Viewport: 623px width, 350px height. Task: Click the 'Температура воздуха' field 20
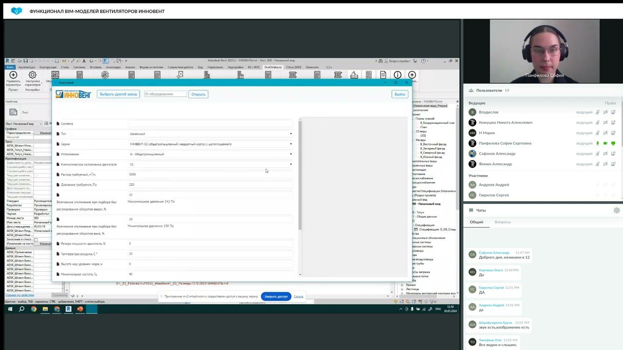point(210,254)
